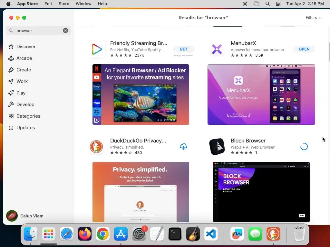View Updates in sidebar
The image size is (330, 247).
point(22,127)
